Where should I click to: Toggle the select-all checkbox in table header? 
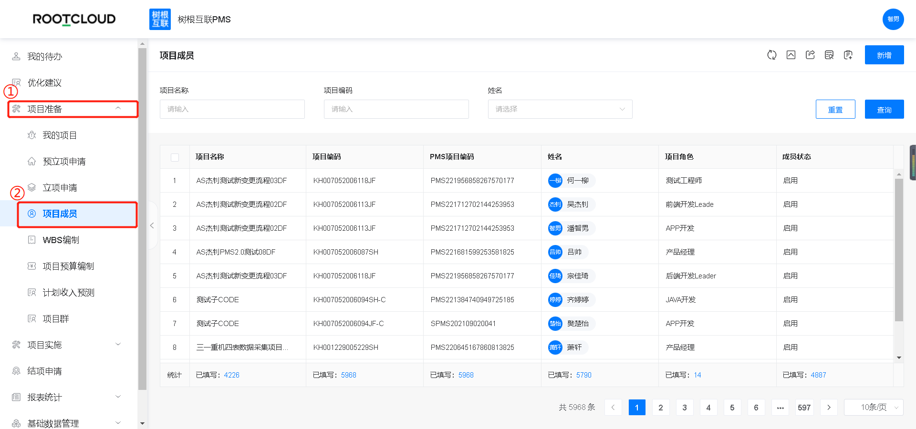tap(175, 157)
